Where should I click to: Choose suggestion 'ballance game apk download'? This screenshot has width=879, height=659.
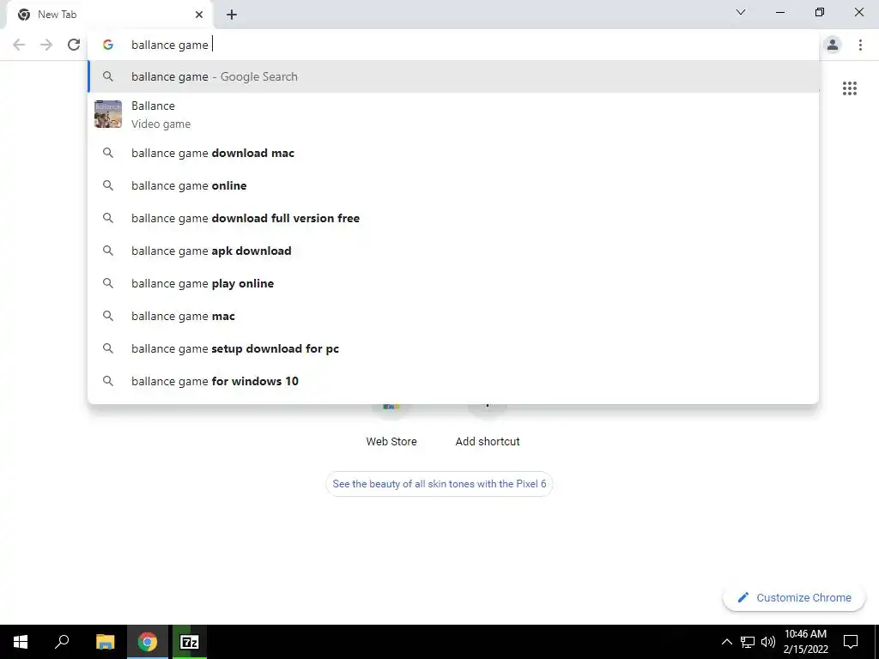point(453,251)
